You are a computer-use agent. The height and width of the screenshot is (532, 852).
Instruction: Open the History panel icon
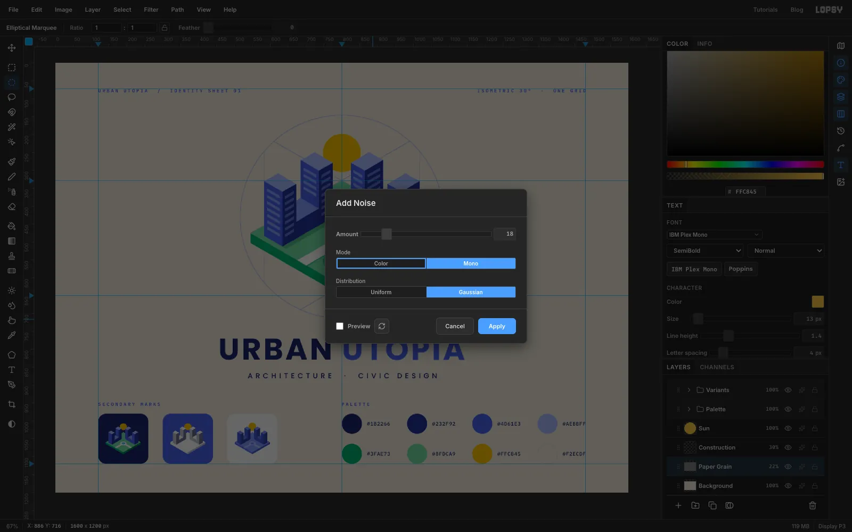click(x=841, y=131)
